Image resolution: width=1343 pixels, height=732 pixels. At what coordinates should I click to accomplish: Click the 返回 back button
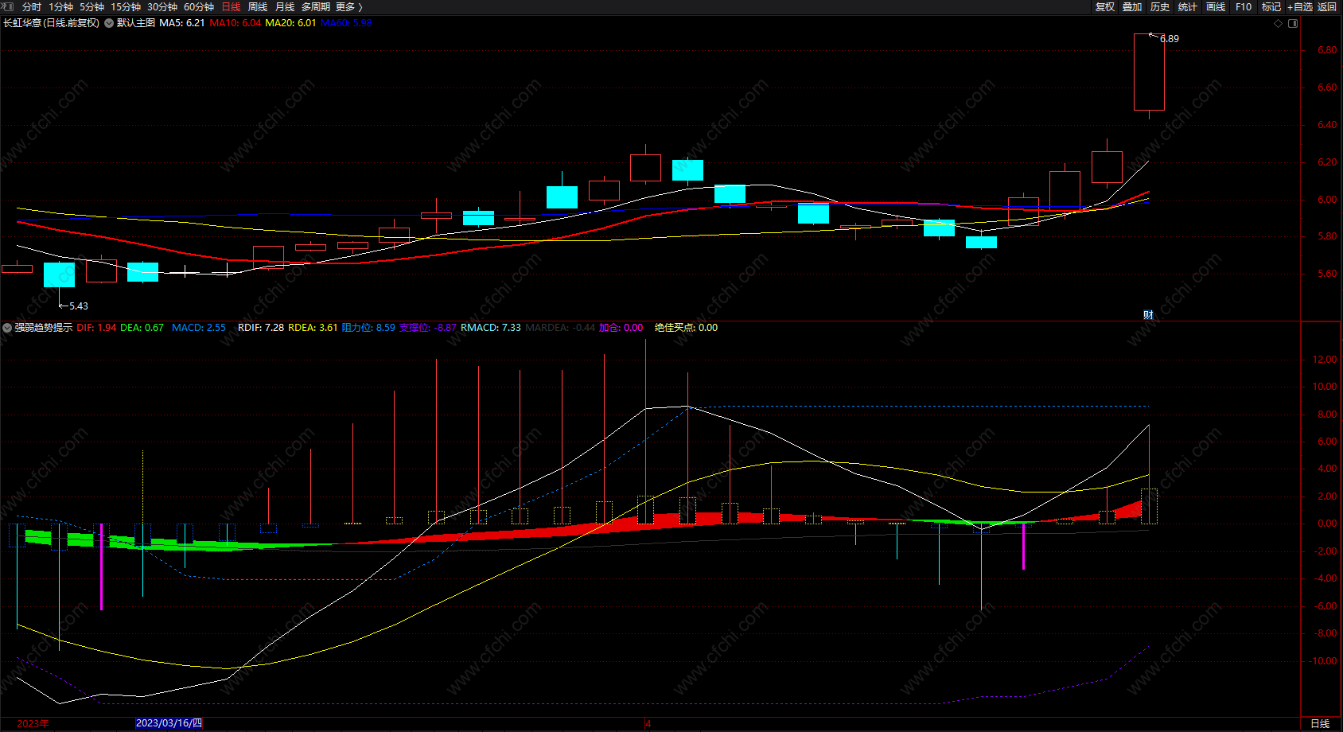(x=1327, y=6)
